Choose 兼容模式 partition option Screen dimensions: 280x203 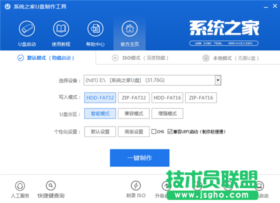(x=134, y=113)
